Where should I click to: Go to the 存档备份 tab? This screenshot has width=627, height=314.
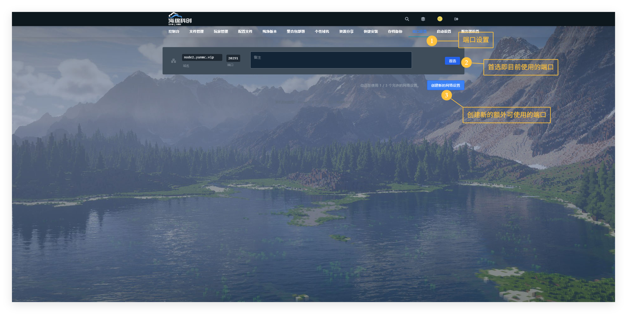tap(395, 31)
